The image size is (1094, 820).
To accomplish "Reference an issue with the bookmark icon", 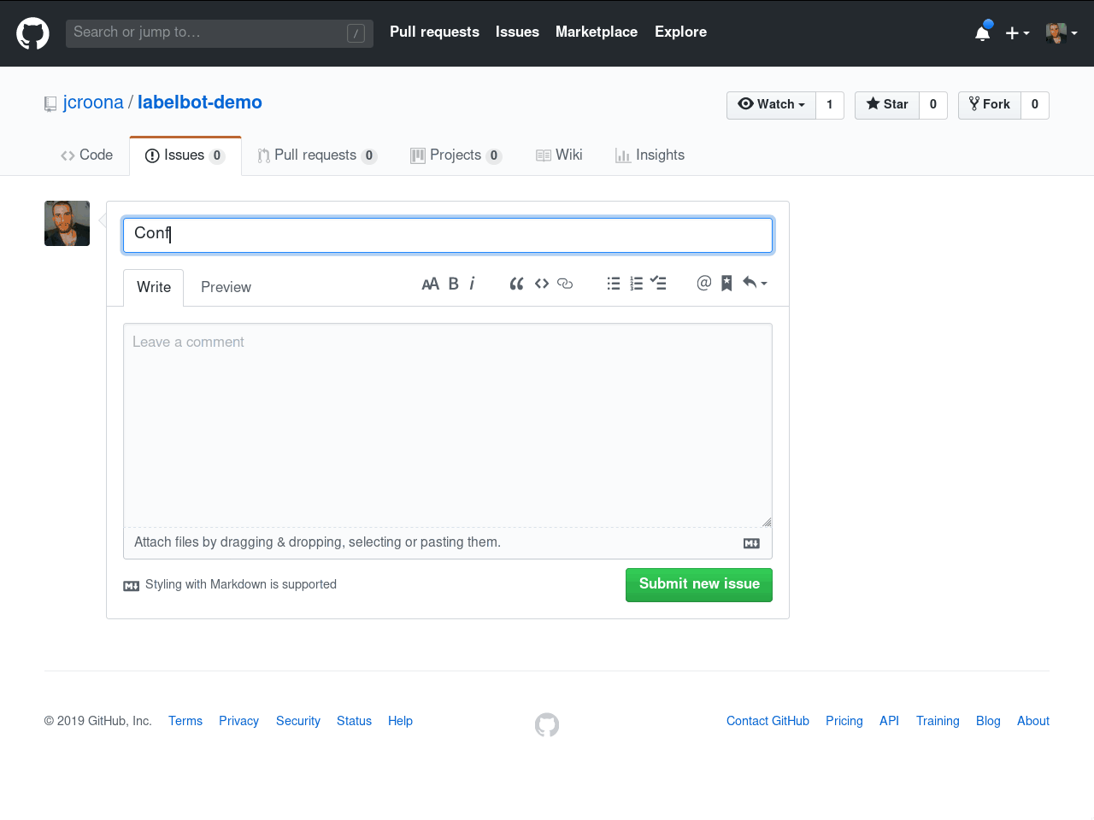I will [726, 284].
